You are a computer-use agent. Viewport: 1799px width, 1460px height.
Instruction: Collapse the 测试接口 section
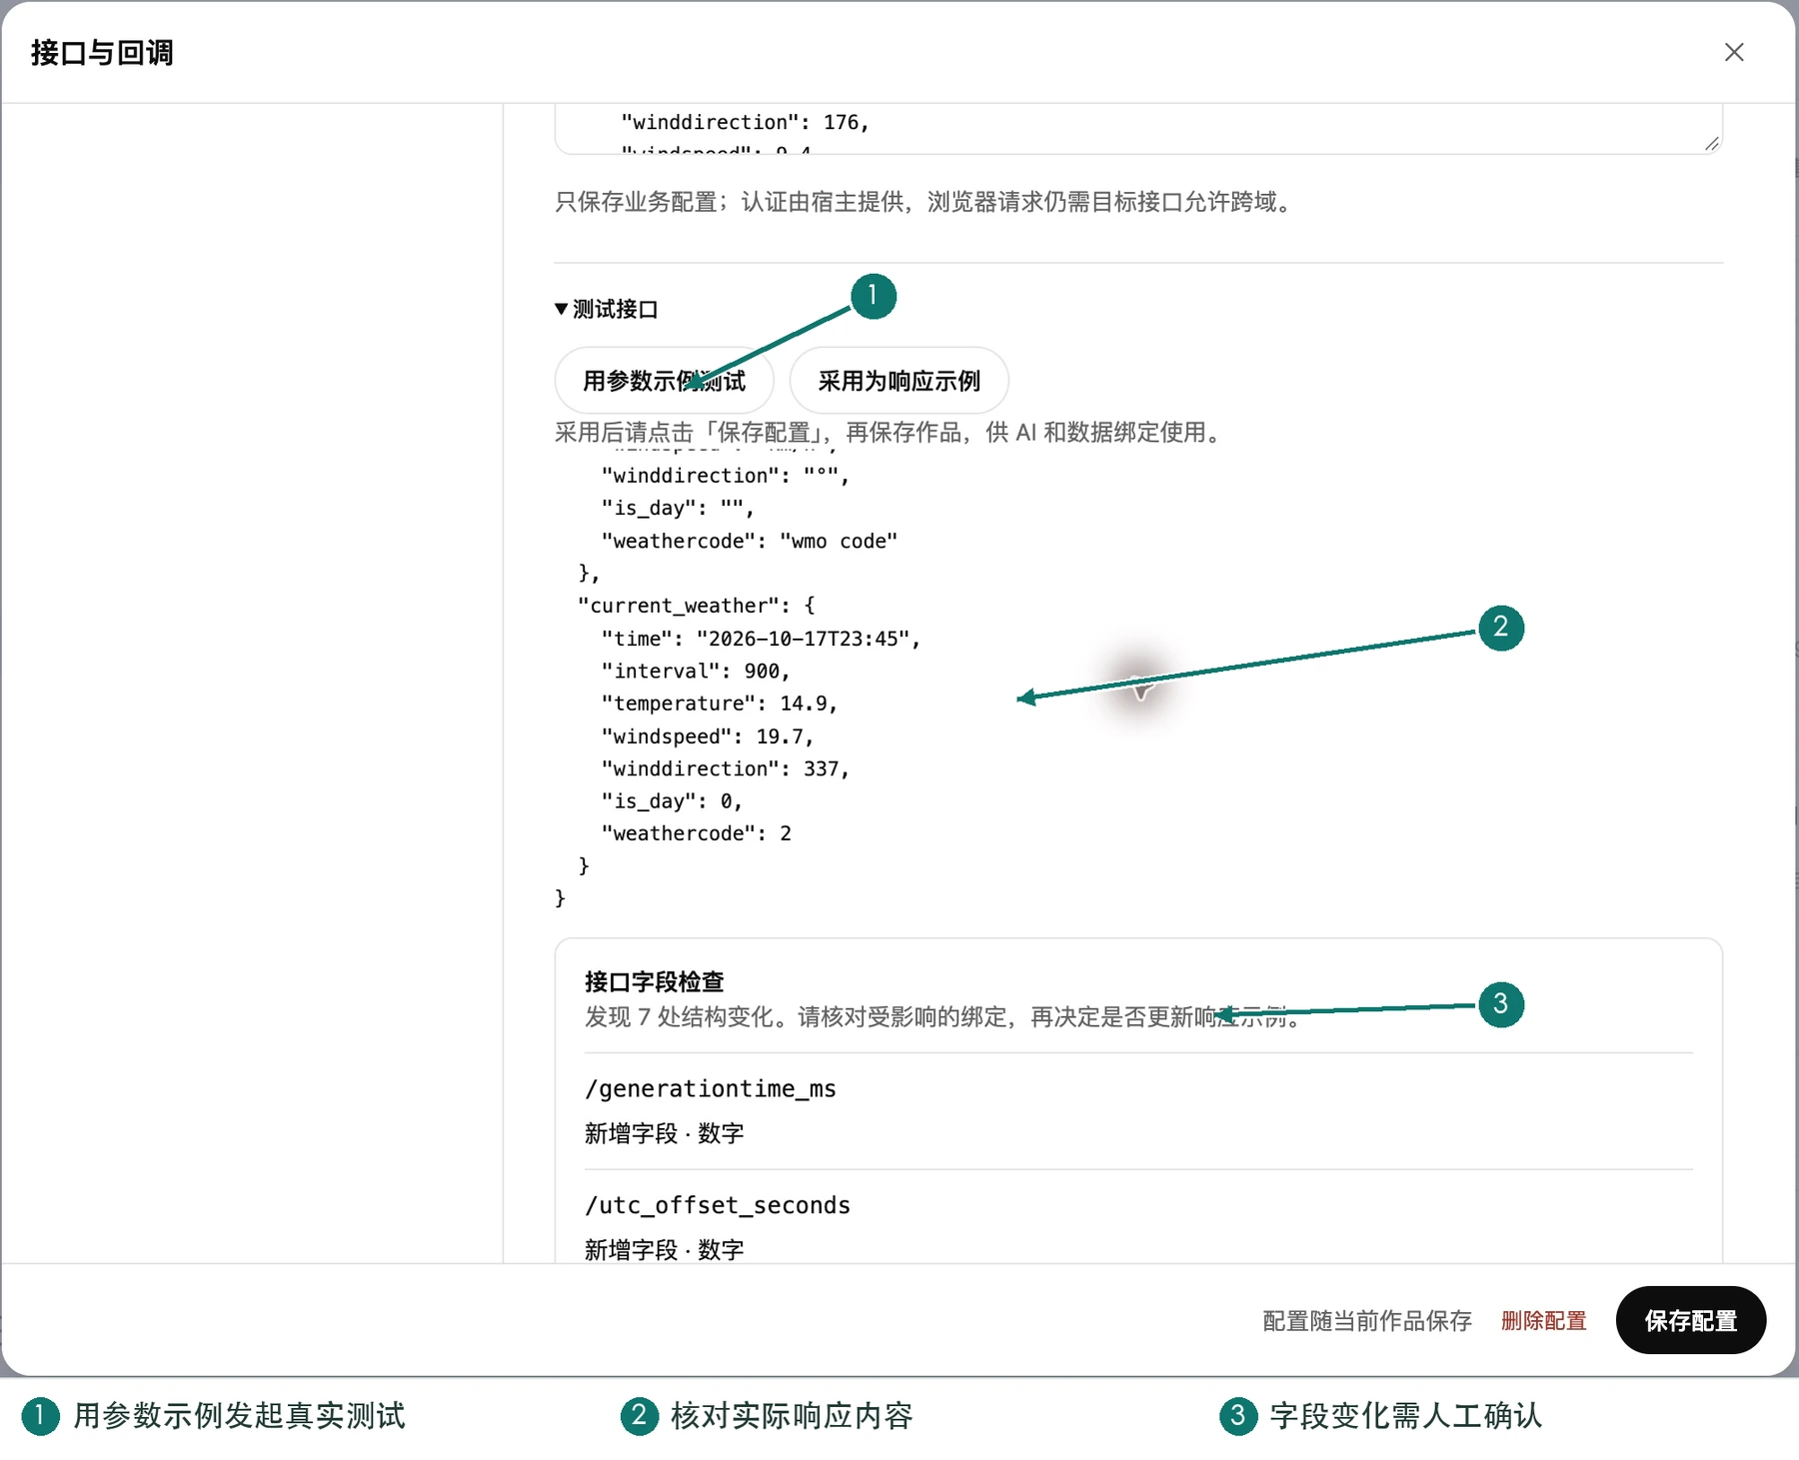click(x=606, y=309)
